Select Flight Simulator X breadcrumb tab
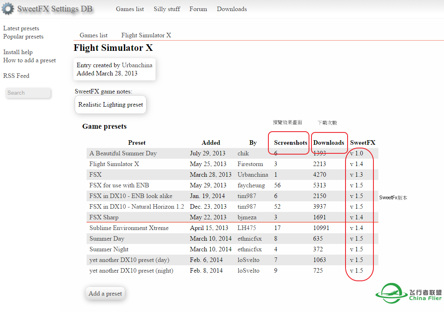The height and width of the screenshot is (312, 444). pos(146,35)
